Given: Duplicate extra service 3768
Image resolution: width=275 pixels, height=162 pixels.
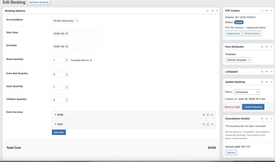Looking at the screenshot, I should [x=208, y=115].
